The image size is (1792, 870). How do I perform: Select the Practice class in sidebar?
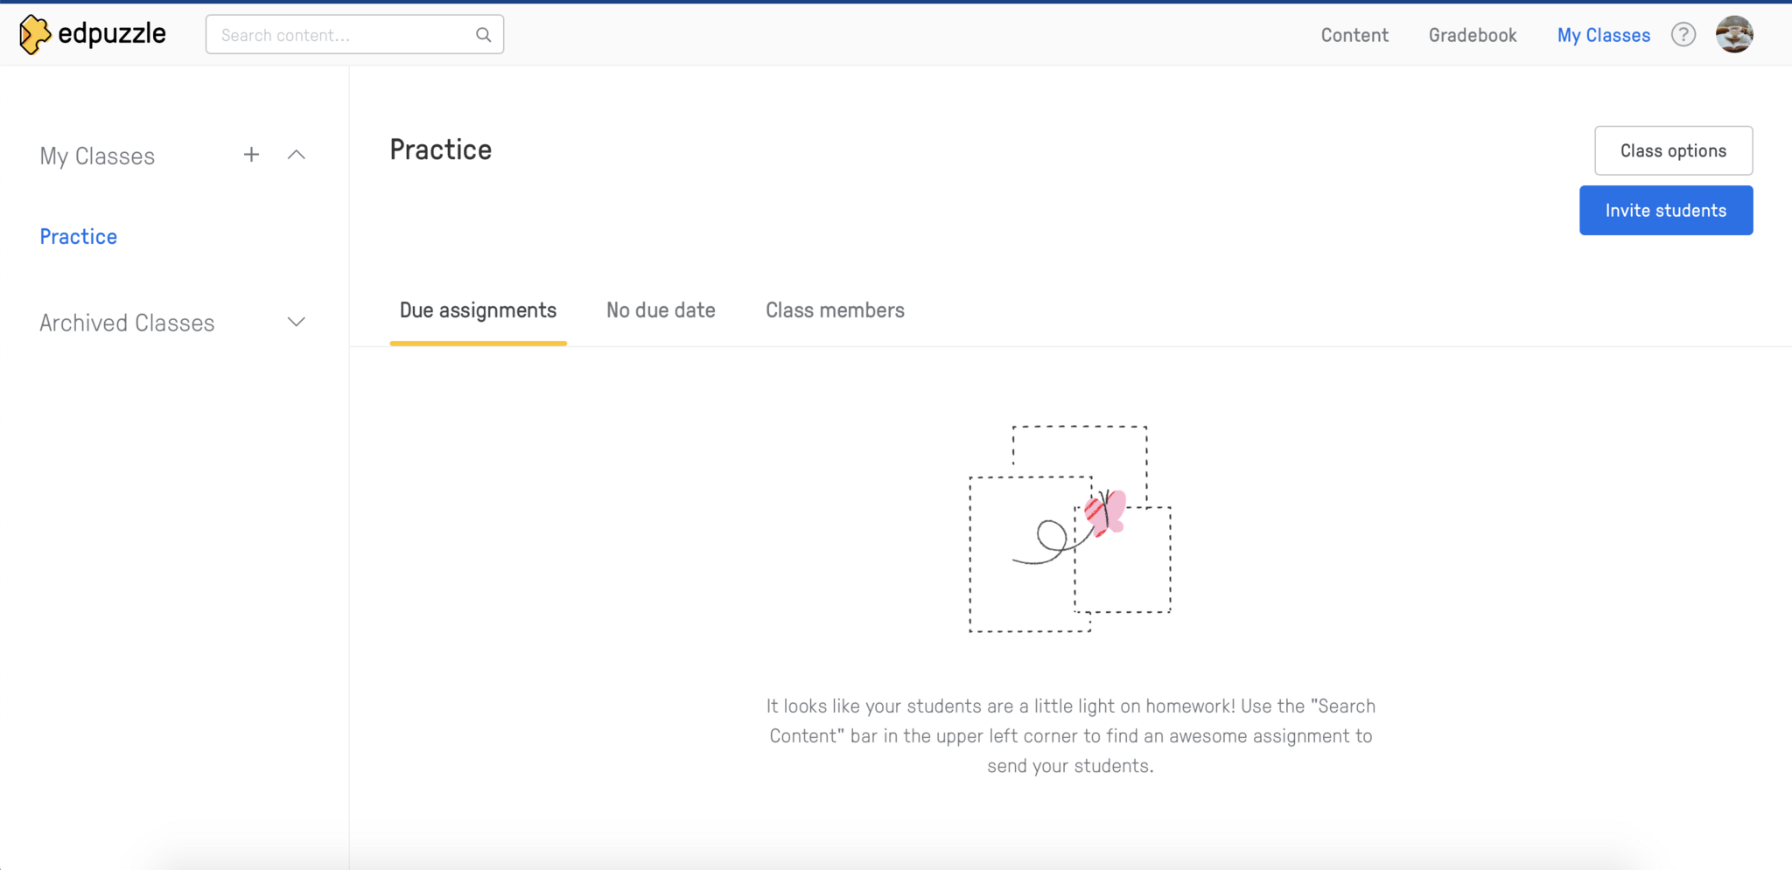point(79,237)
